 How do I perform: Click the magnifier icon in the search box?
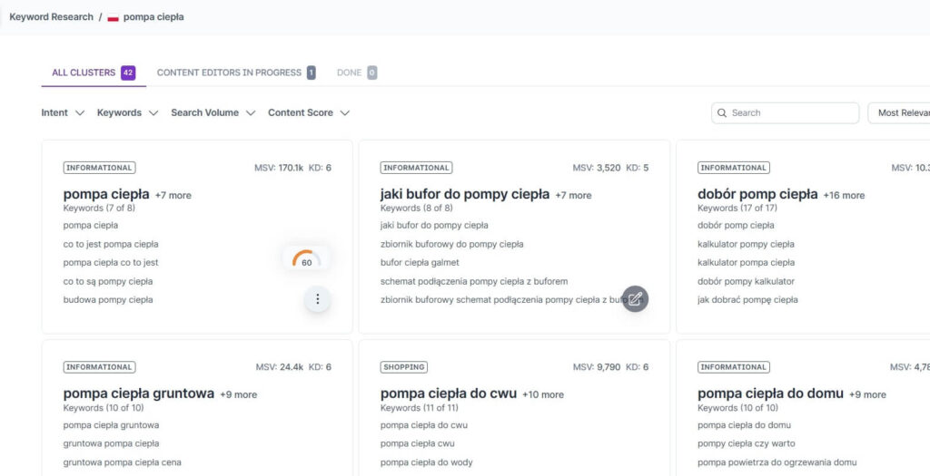722,113
